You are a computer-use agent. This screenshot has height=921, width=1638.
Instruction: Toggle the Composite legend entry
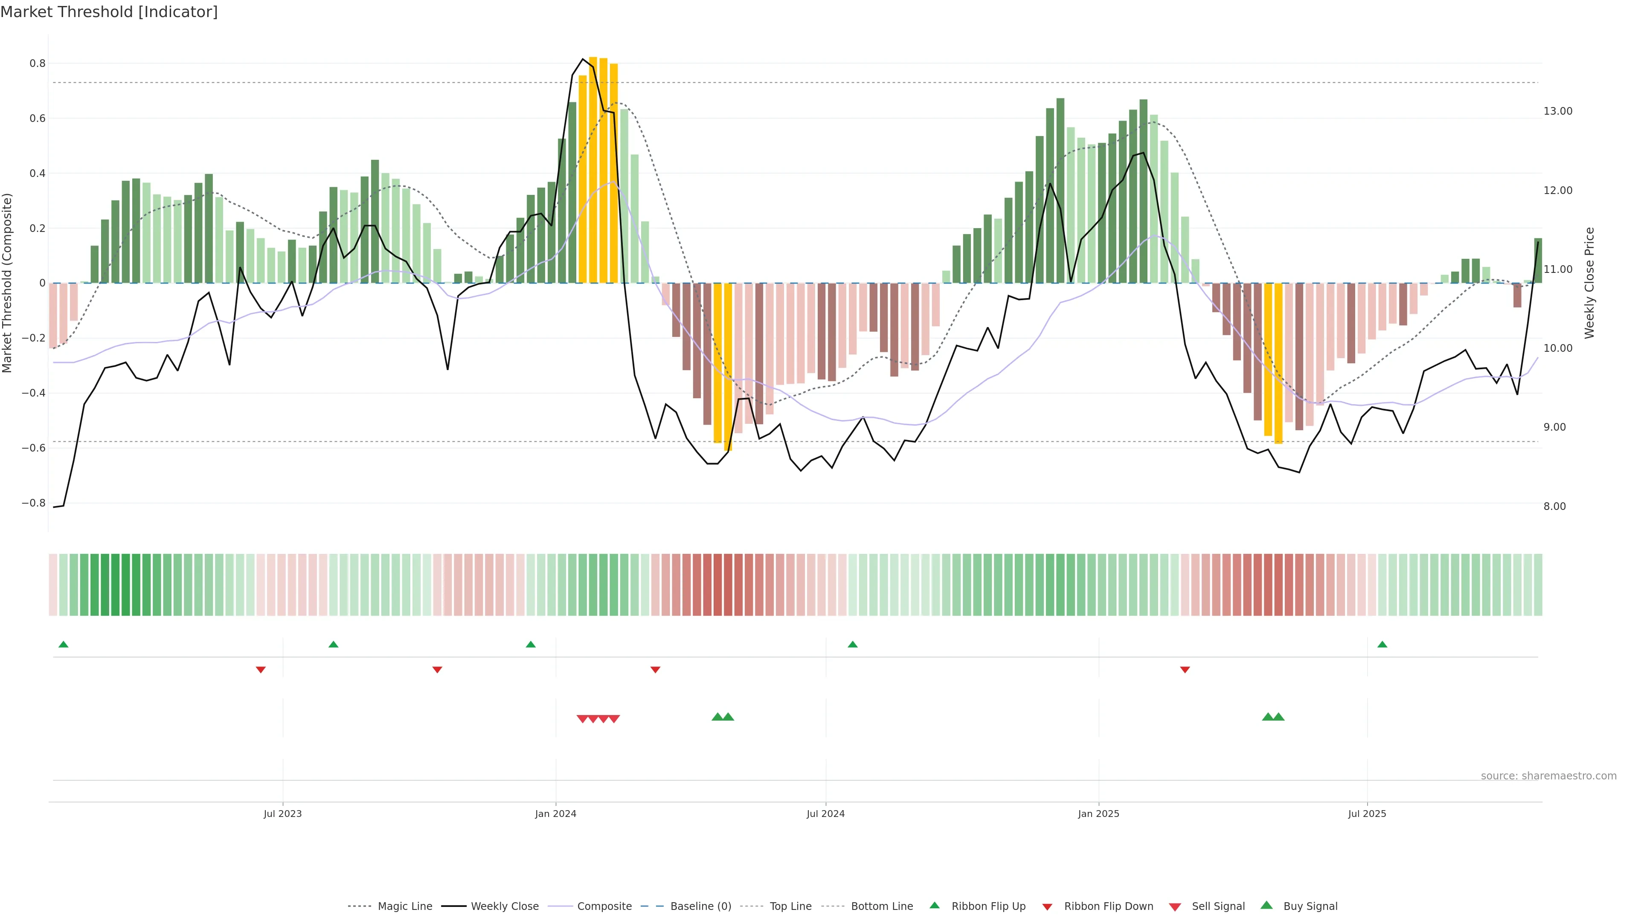604,907
